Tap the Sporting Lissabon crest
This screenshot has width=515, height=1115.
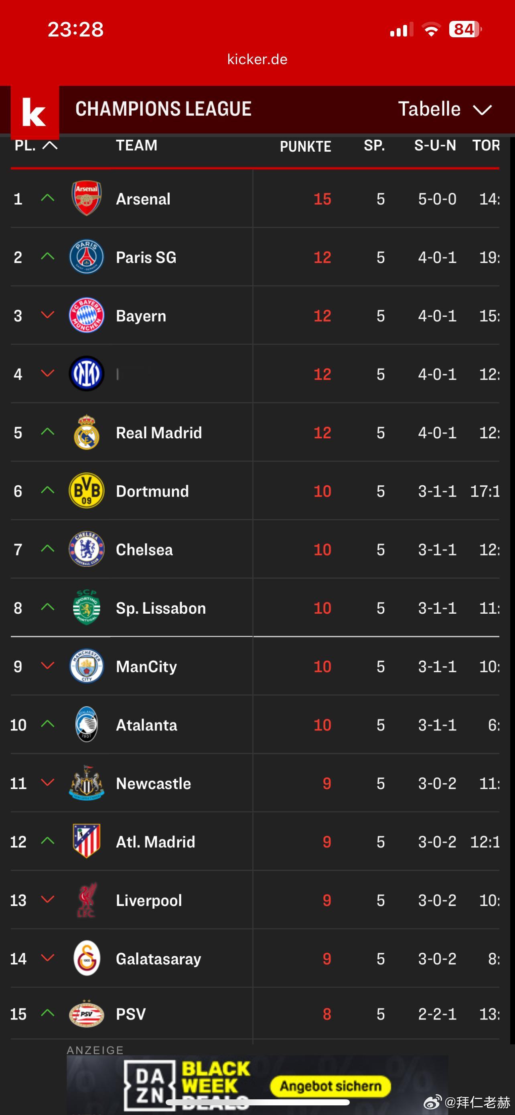point(87,608)
